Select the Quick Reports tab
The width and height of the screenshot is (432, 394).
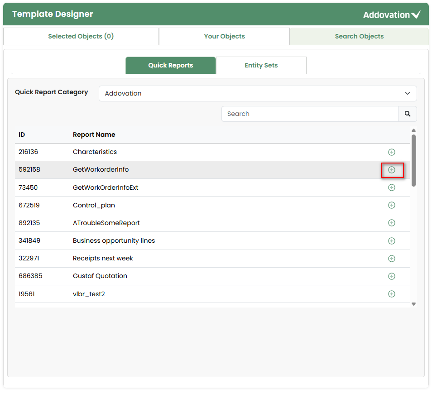pos(171,65)
